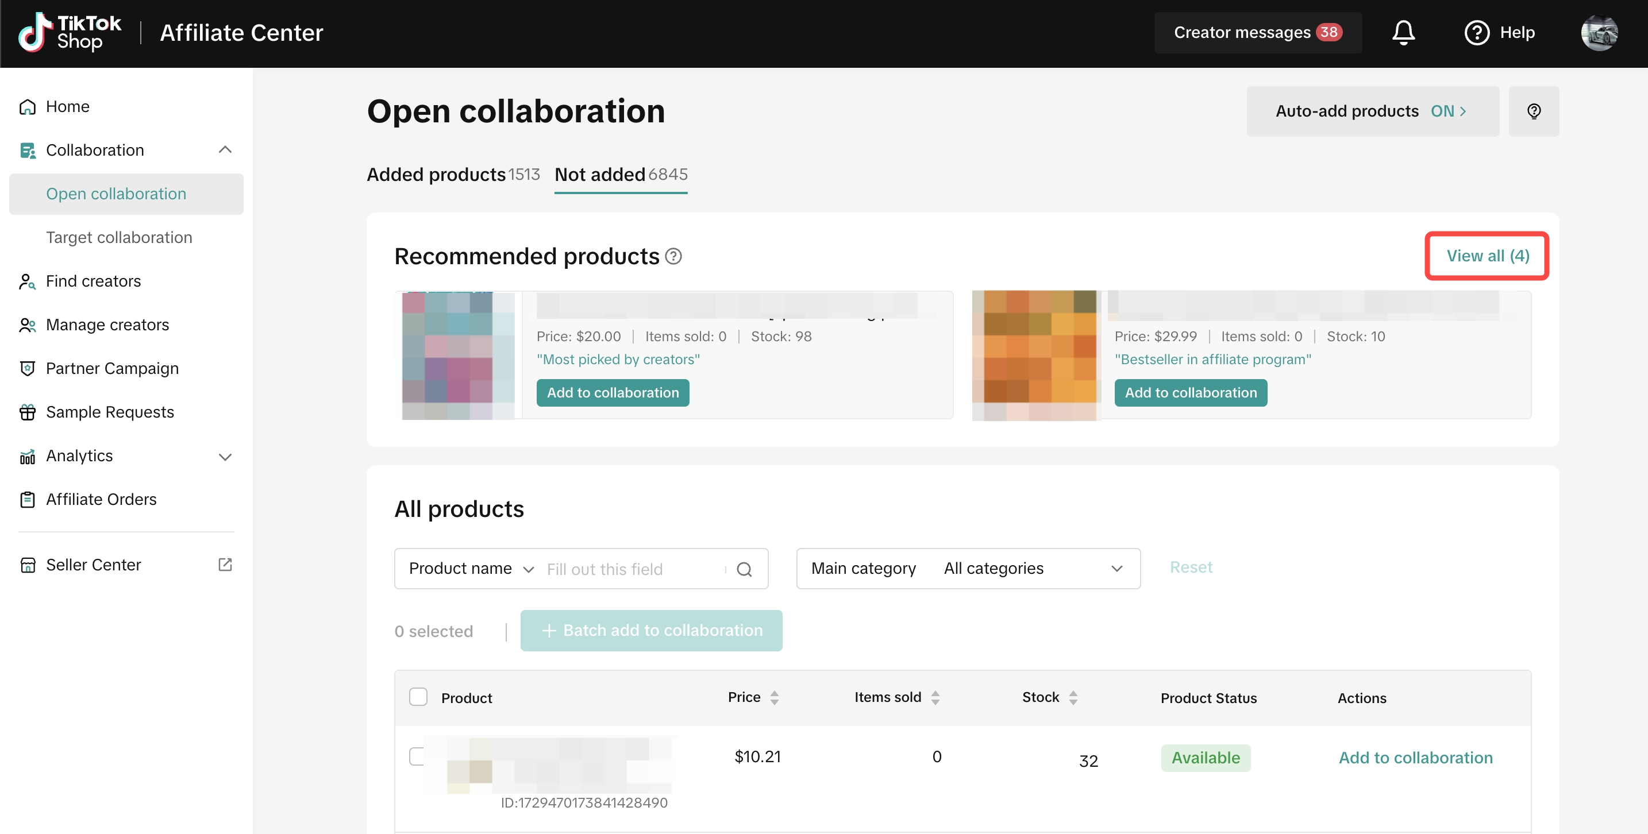The height and width of the screenshot is (834, 1648).
Task: Go to Sample Requests page
Action: click(x=109, y=412)
